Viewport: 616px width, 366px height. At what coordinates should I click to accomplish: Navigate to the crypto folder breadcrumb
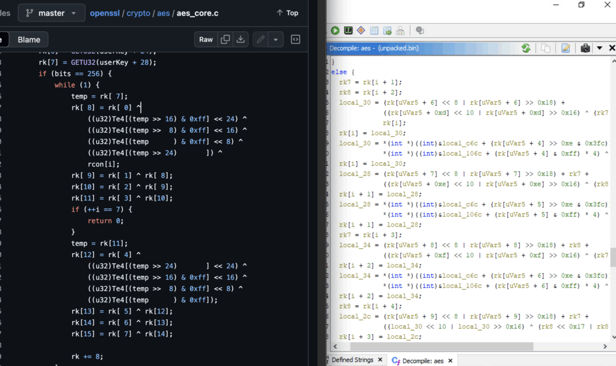pos(138,13)
